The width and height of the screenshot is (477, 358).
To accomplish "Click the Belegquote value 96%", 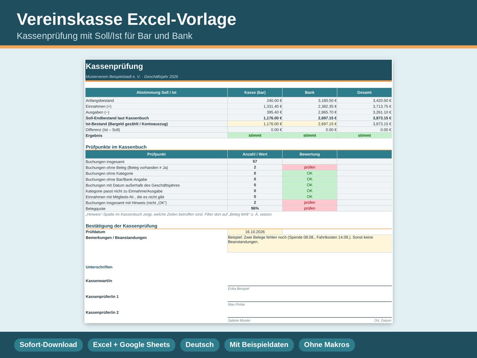I will pyautogui.click(x=255, y=208).
